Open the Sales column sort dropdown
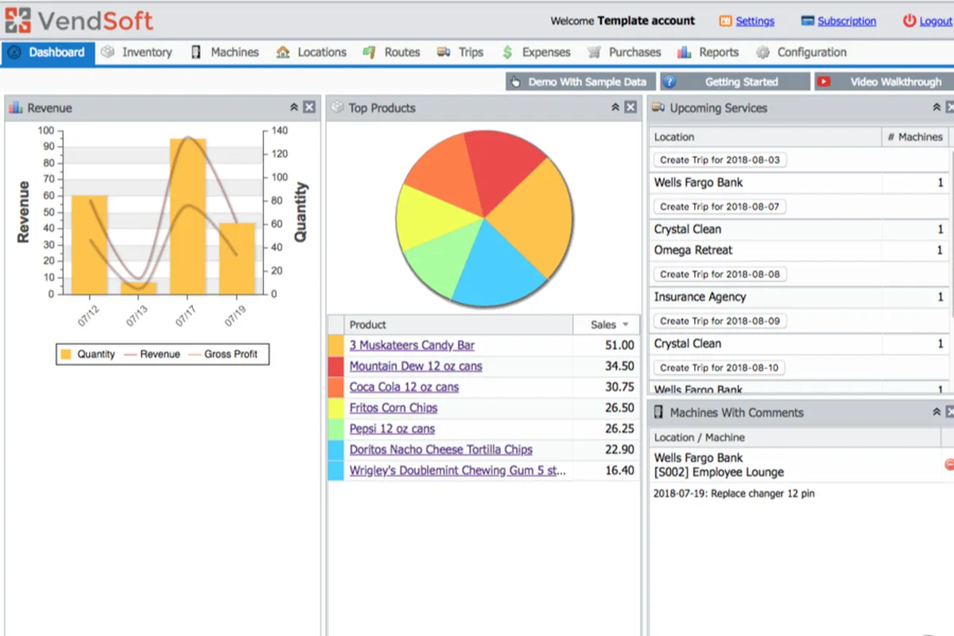 click(x=626, y=324)
